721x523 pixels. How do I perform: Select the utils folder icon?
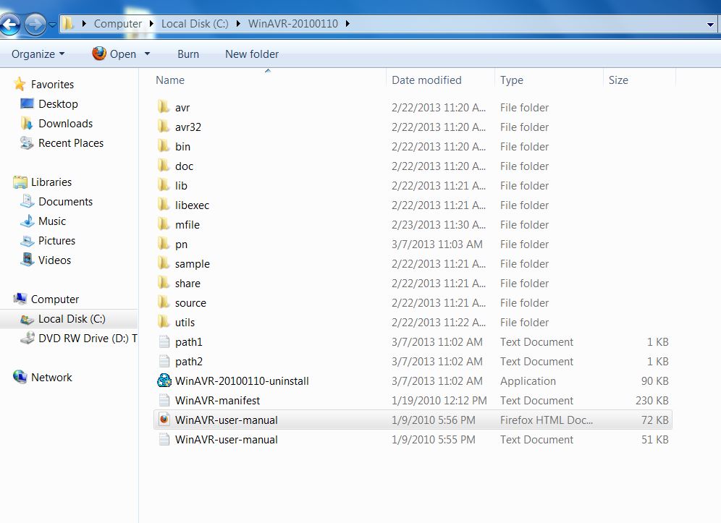(163, 322)
